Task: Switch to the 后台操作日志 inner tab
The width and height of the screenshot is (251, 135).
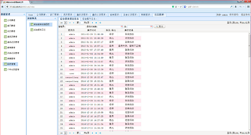Action: 89,19
